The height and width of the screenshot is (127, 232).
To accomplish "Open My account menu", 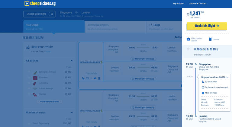I will point(179,4).
